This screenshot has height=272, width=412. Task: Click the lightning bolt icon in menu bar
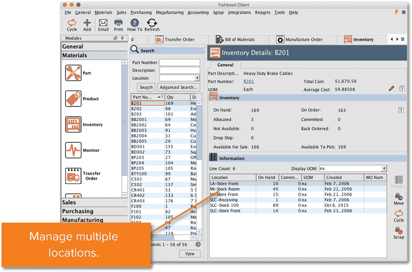coord(397,12)
